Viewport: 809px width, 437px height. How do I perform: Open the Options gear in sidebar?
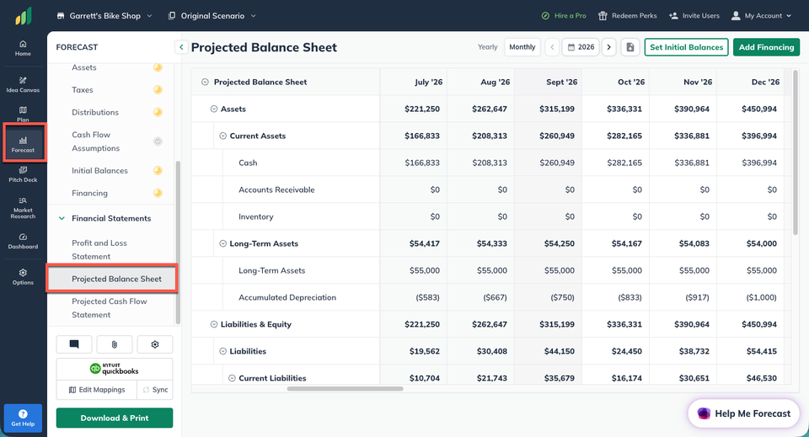(23, 277)
